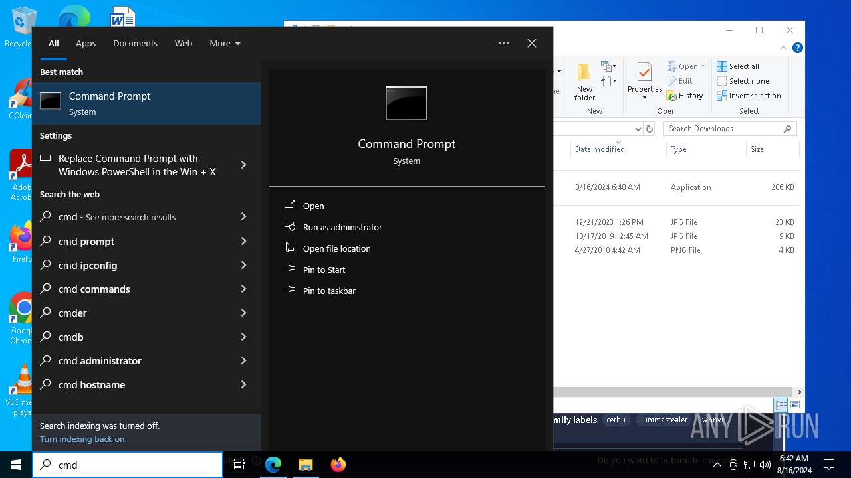Select the All search tab
The height and width of the screenshot is (478, 851).
(54, 43)
